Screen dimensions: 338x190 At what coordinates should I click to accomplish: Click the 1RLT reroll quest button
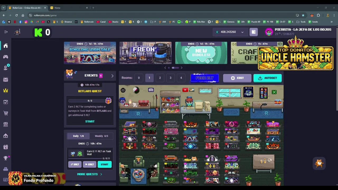pyautogui.click(x=75, y=164)
